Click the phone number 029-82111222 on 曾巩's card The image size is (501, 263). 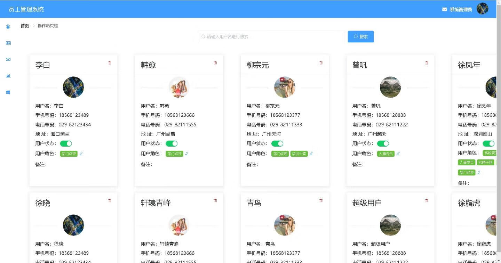[x=392, y=124]
